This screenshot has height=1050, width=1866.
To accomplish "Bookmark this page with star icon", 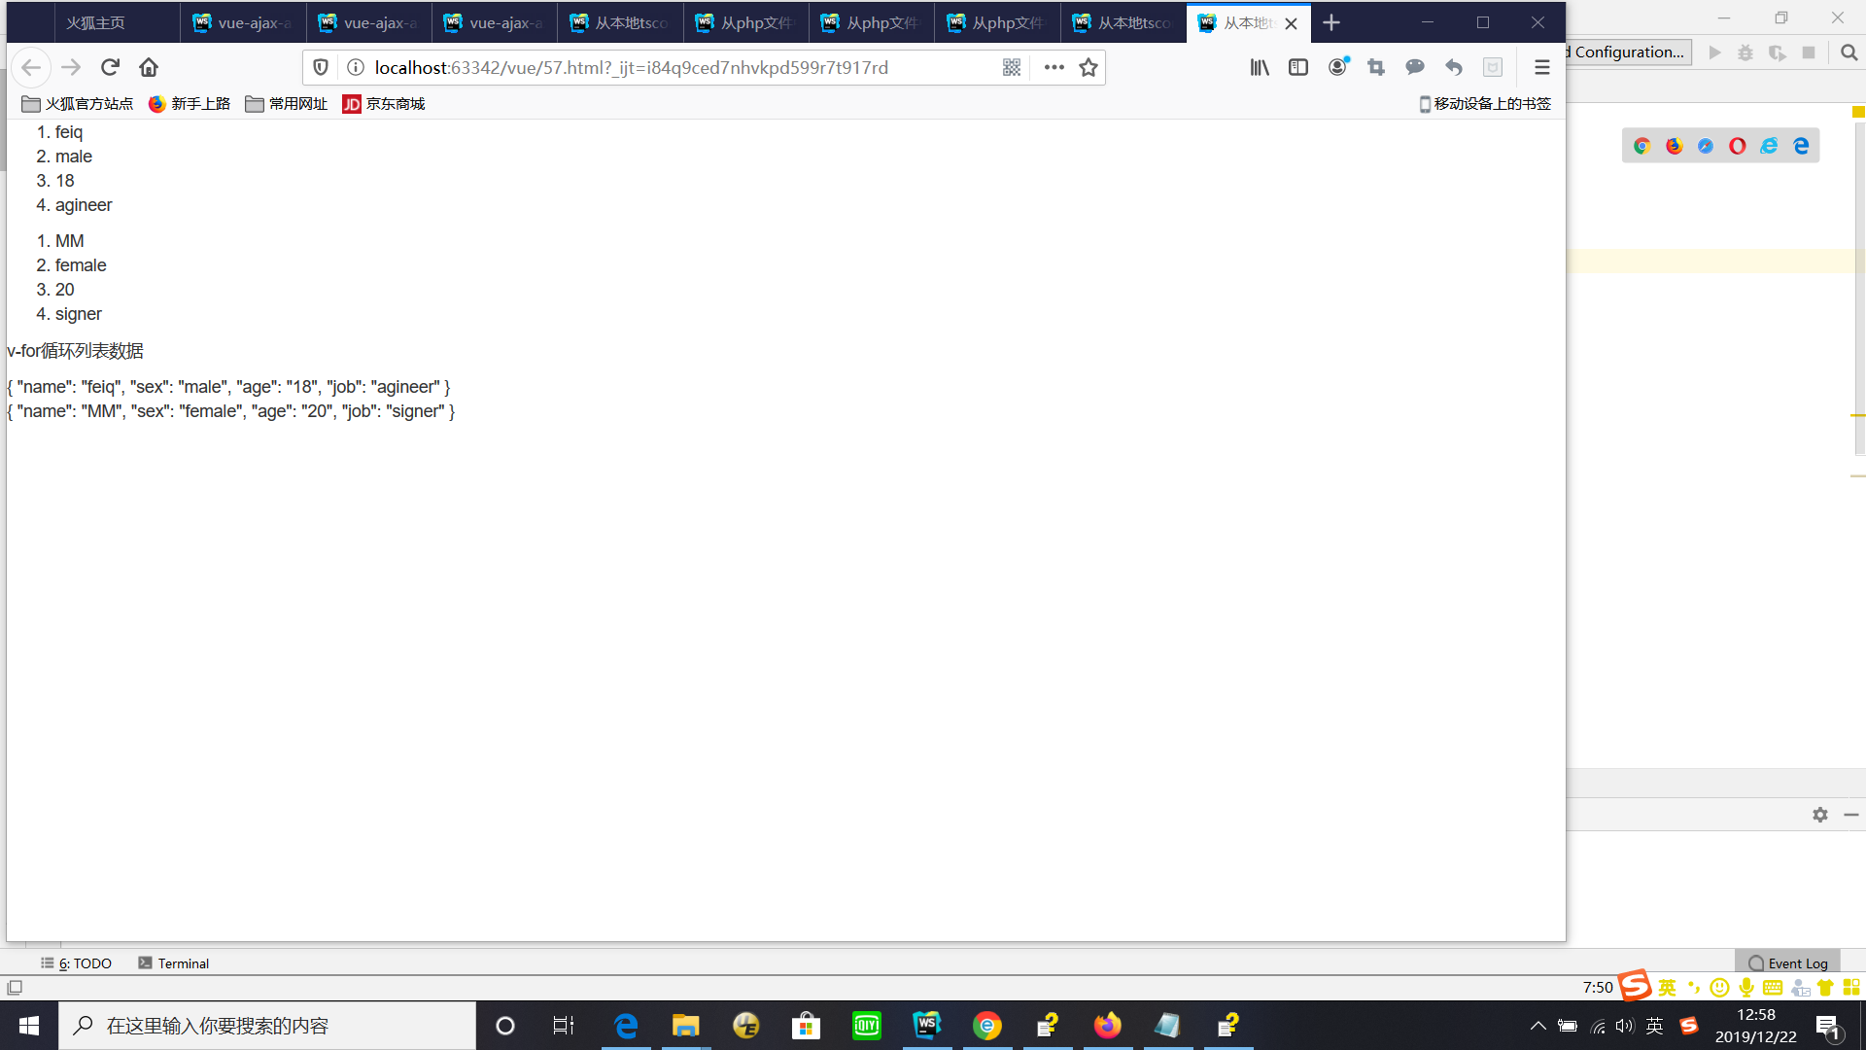I will tap(1088, 67).
